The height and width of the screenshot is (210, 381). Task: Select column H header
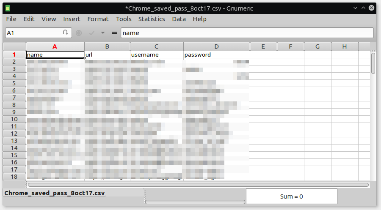pos(345,46)
